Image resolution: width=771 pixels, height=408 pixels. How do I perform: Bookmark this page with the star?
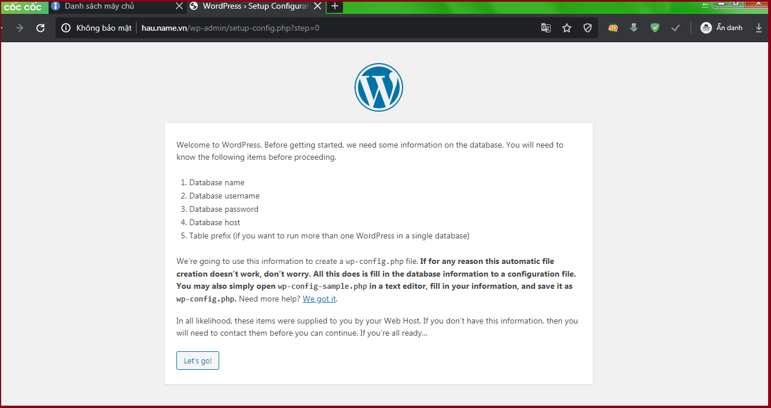click(x=567, y=28)
